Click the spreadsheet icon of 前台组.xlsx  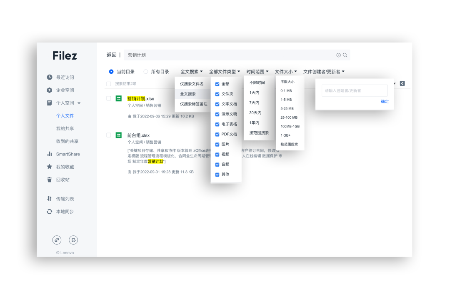tap(118, 135)
